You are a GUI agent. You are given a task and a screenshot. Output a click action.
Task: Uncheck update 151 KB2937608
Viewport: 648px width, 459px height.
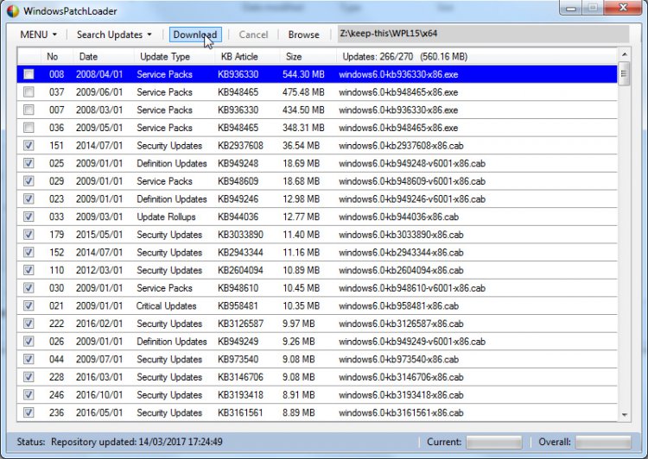(29, 145)
